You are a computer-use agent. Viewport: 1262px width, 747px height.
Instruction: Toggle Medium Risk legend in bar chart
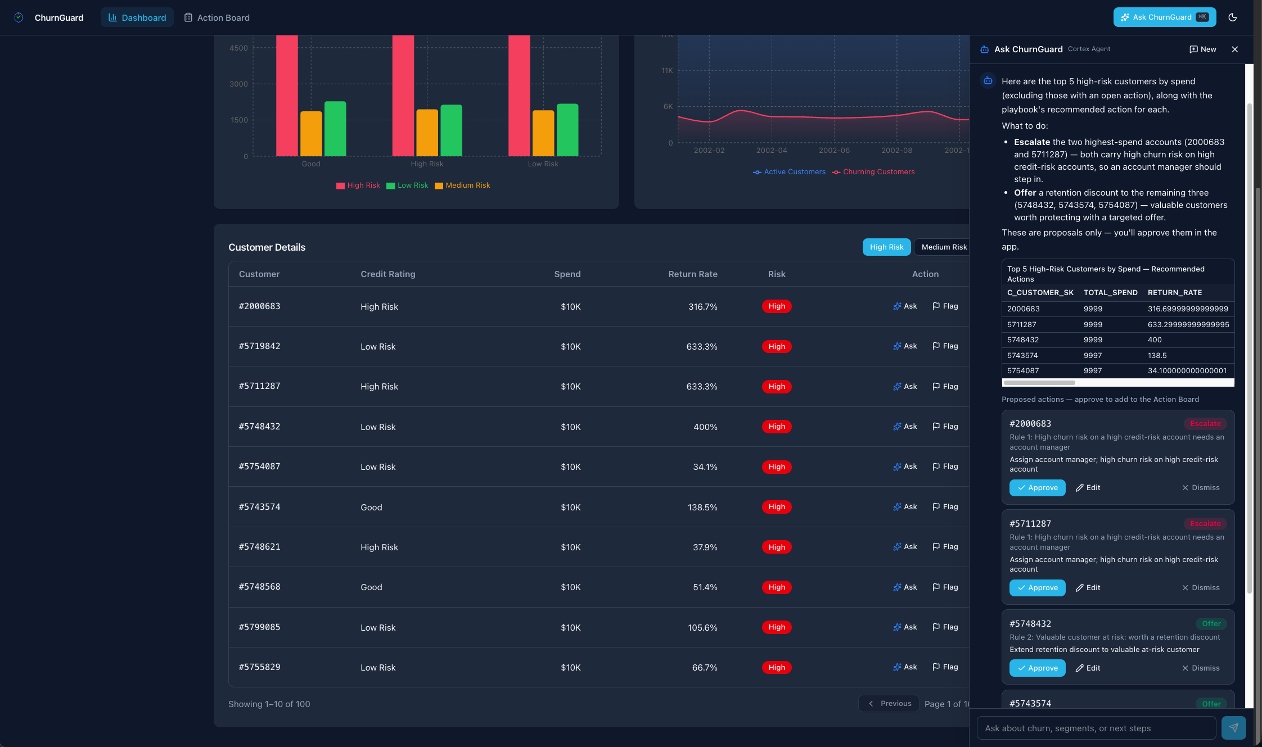[462, 185]
